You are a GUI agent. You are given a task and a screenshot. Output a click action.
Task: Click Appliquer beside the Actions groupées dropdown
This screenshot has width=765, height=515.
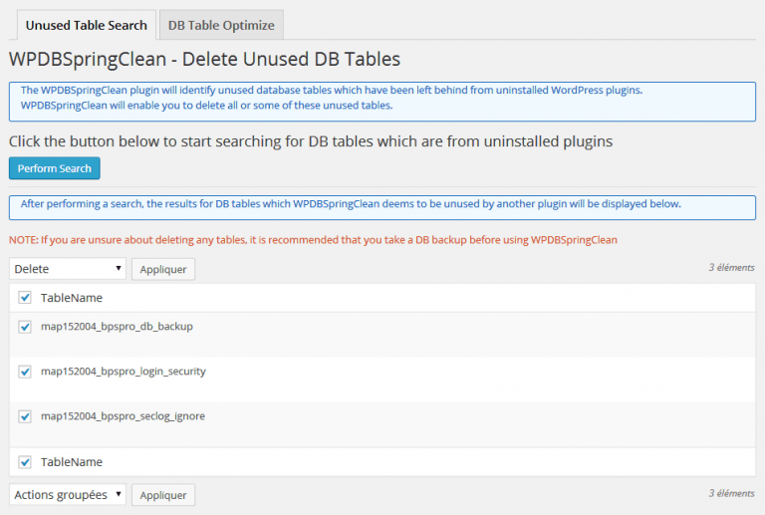coord(163,495)
